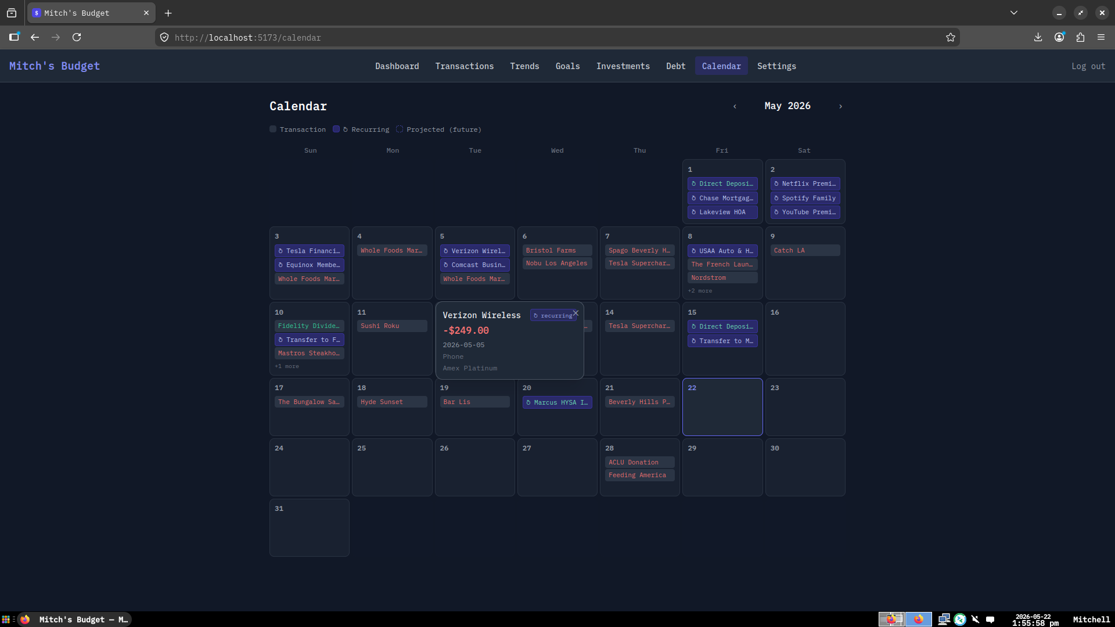Open the Investments page
Viewport: 1115px width, 627px height.
click(623, 66)
